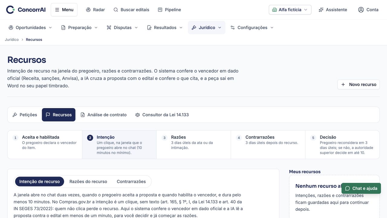Open the Assistente link in the header
The width and height of the screenshot is (387, 218).
[333, 10]
